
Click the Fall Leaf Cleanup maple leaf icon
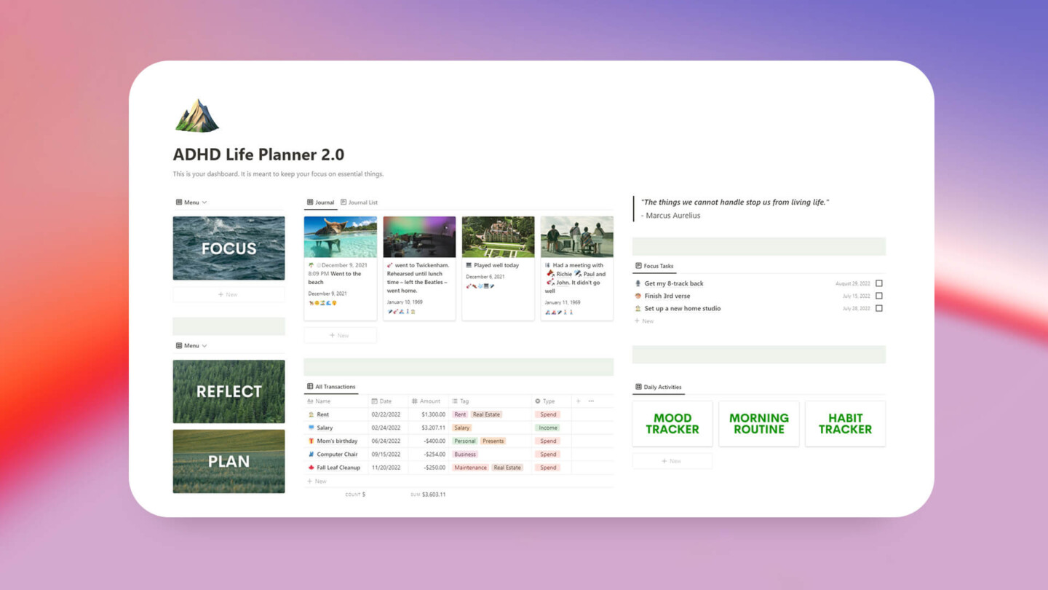(311, 468)
